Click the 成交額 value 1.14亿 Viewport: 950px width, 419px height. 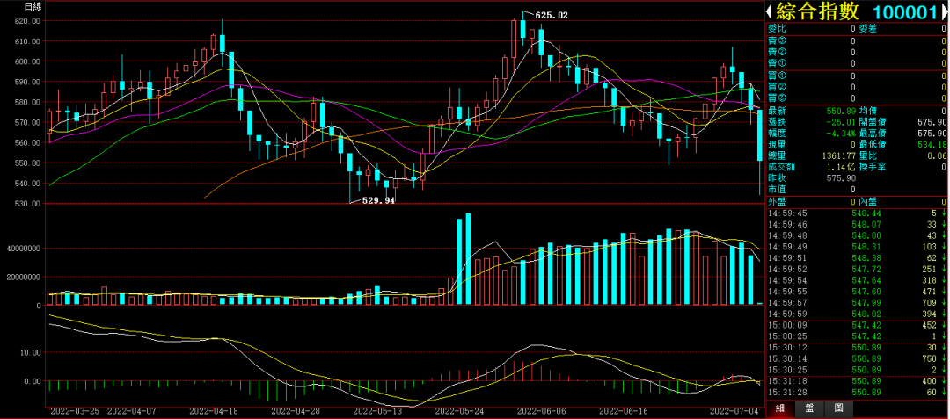pos(842,167)
